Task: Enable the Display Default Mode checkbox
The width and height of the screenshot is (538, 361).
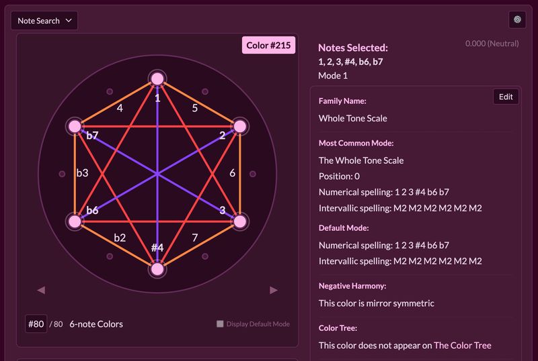Action: tap(220, 323)
